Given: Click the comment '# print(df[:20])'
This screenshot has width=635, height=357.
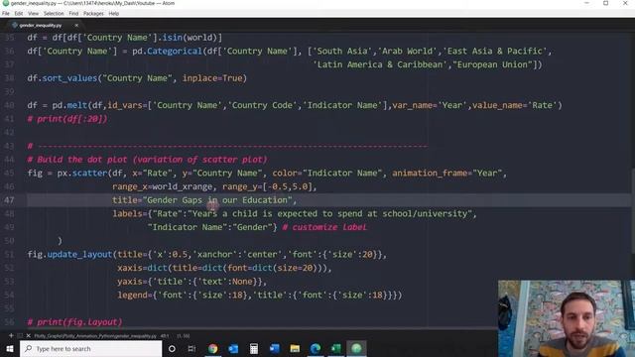Looking at the screenshot, I should (67, 119).
